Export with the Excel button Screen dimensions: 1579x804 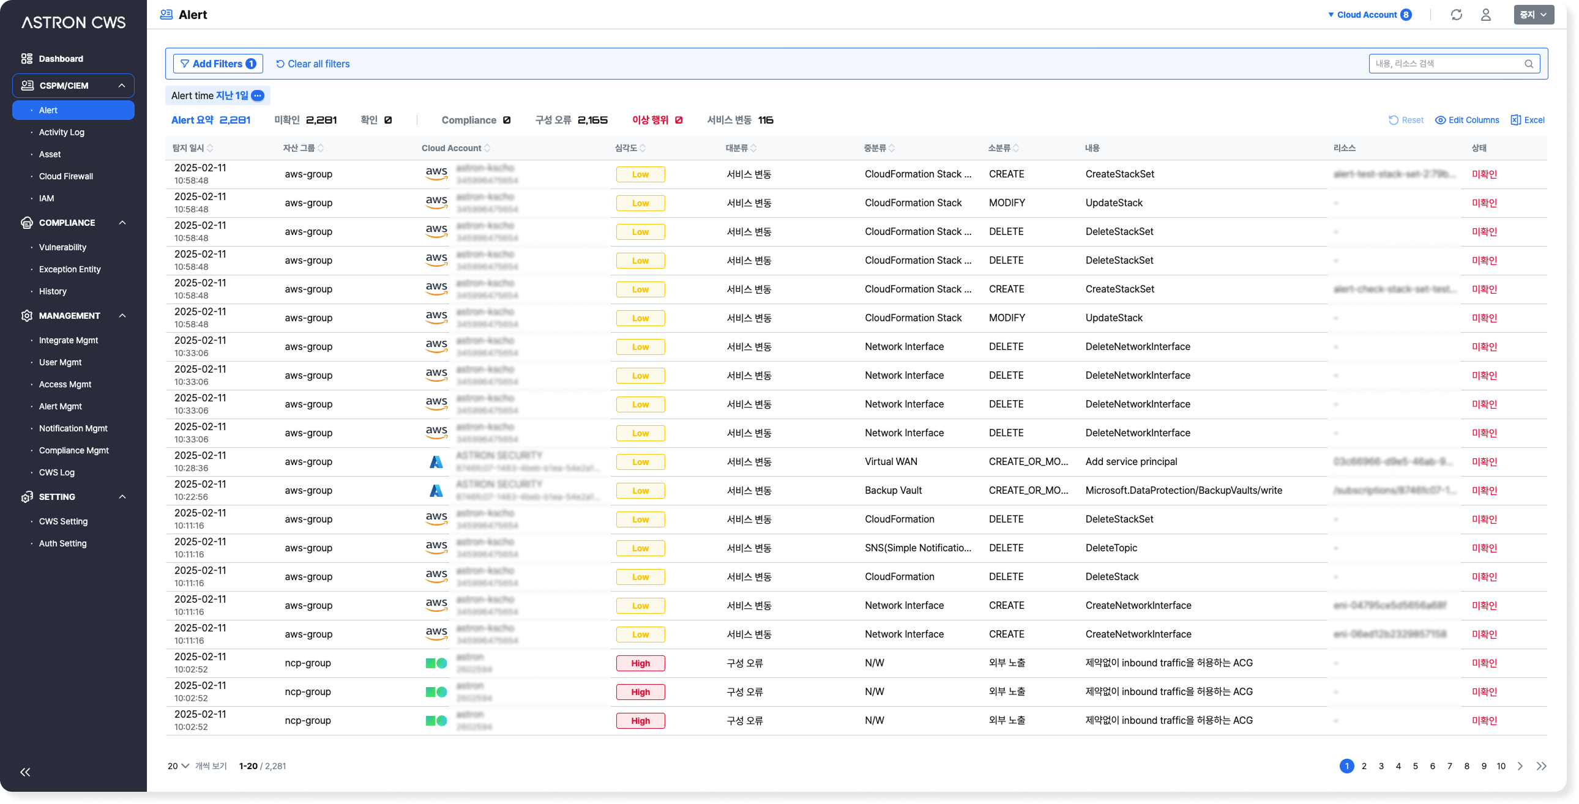tap(1528, 120)
